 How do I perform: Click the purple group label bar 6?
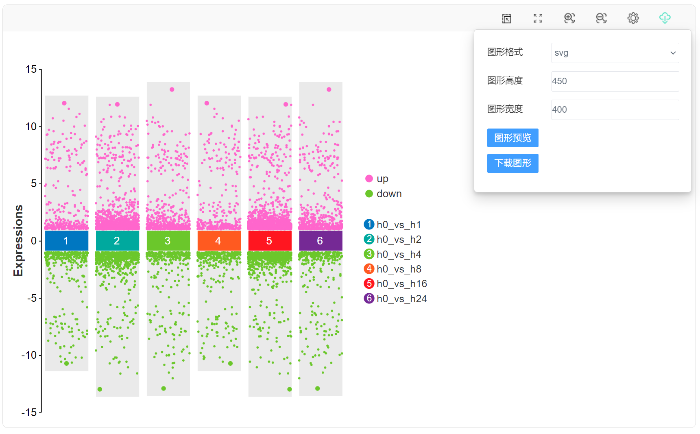click(x=321, y=241)
